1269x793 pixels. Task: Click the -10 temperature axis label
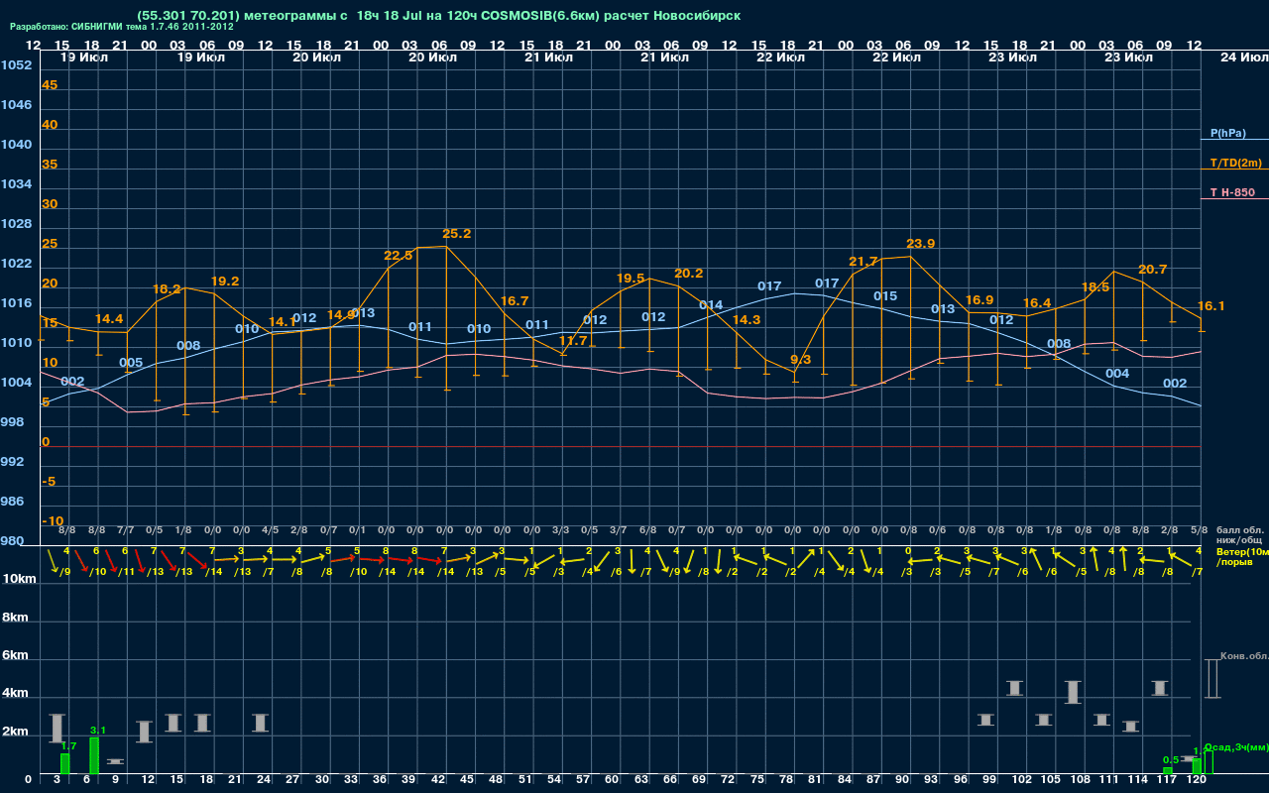pos(54,521)
